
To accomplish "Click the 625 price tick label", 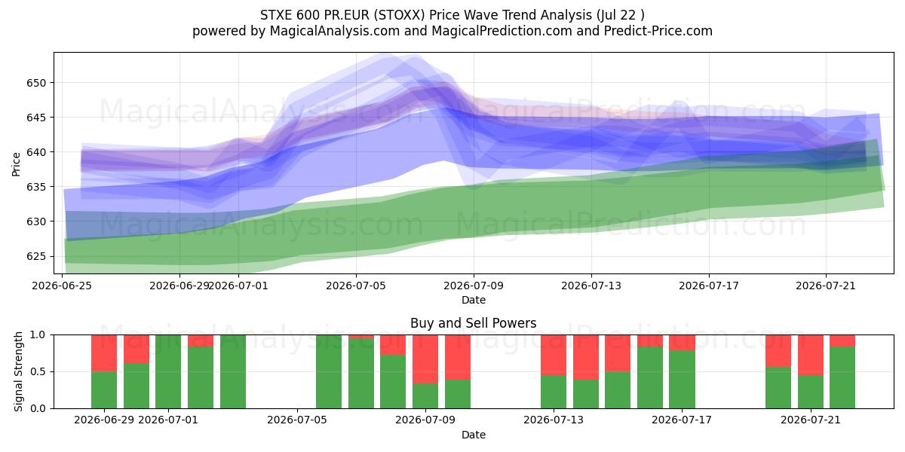I will (38, 256).
